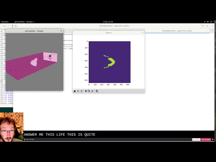This screenshot has width=216, height=162.
Task: Click the account icon in captioner bar
Action: coord(213,139)
